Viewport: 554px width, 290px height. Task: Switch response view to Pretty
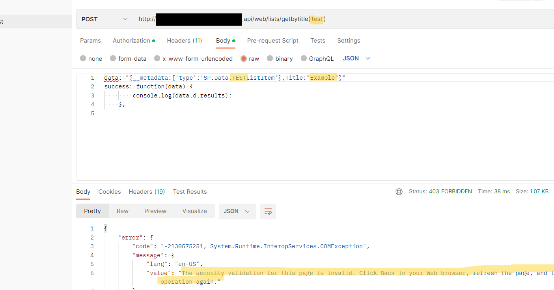(92, 211)
